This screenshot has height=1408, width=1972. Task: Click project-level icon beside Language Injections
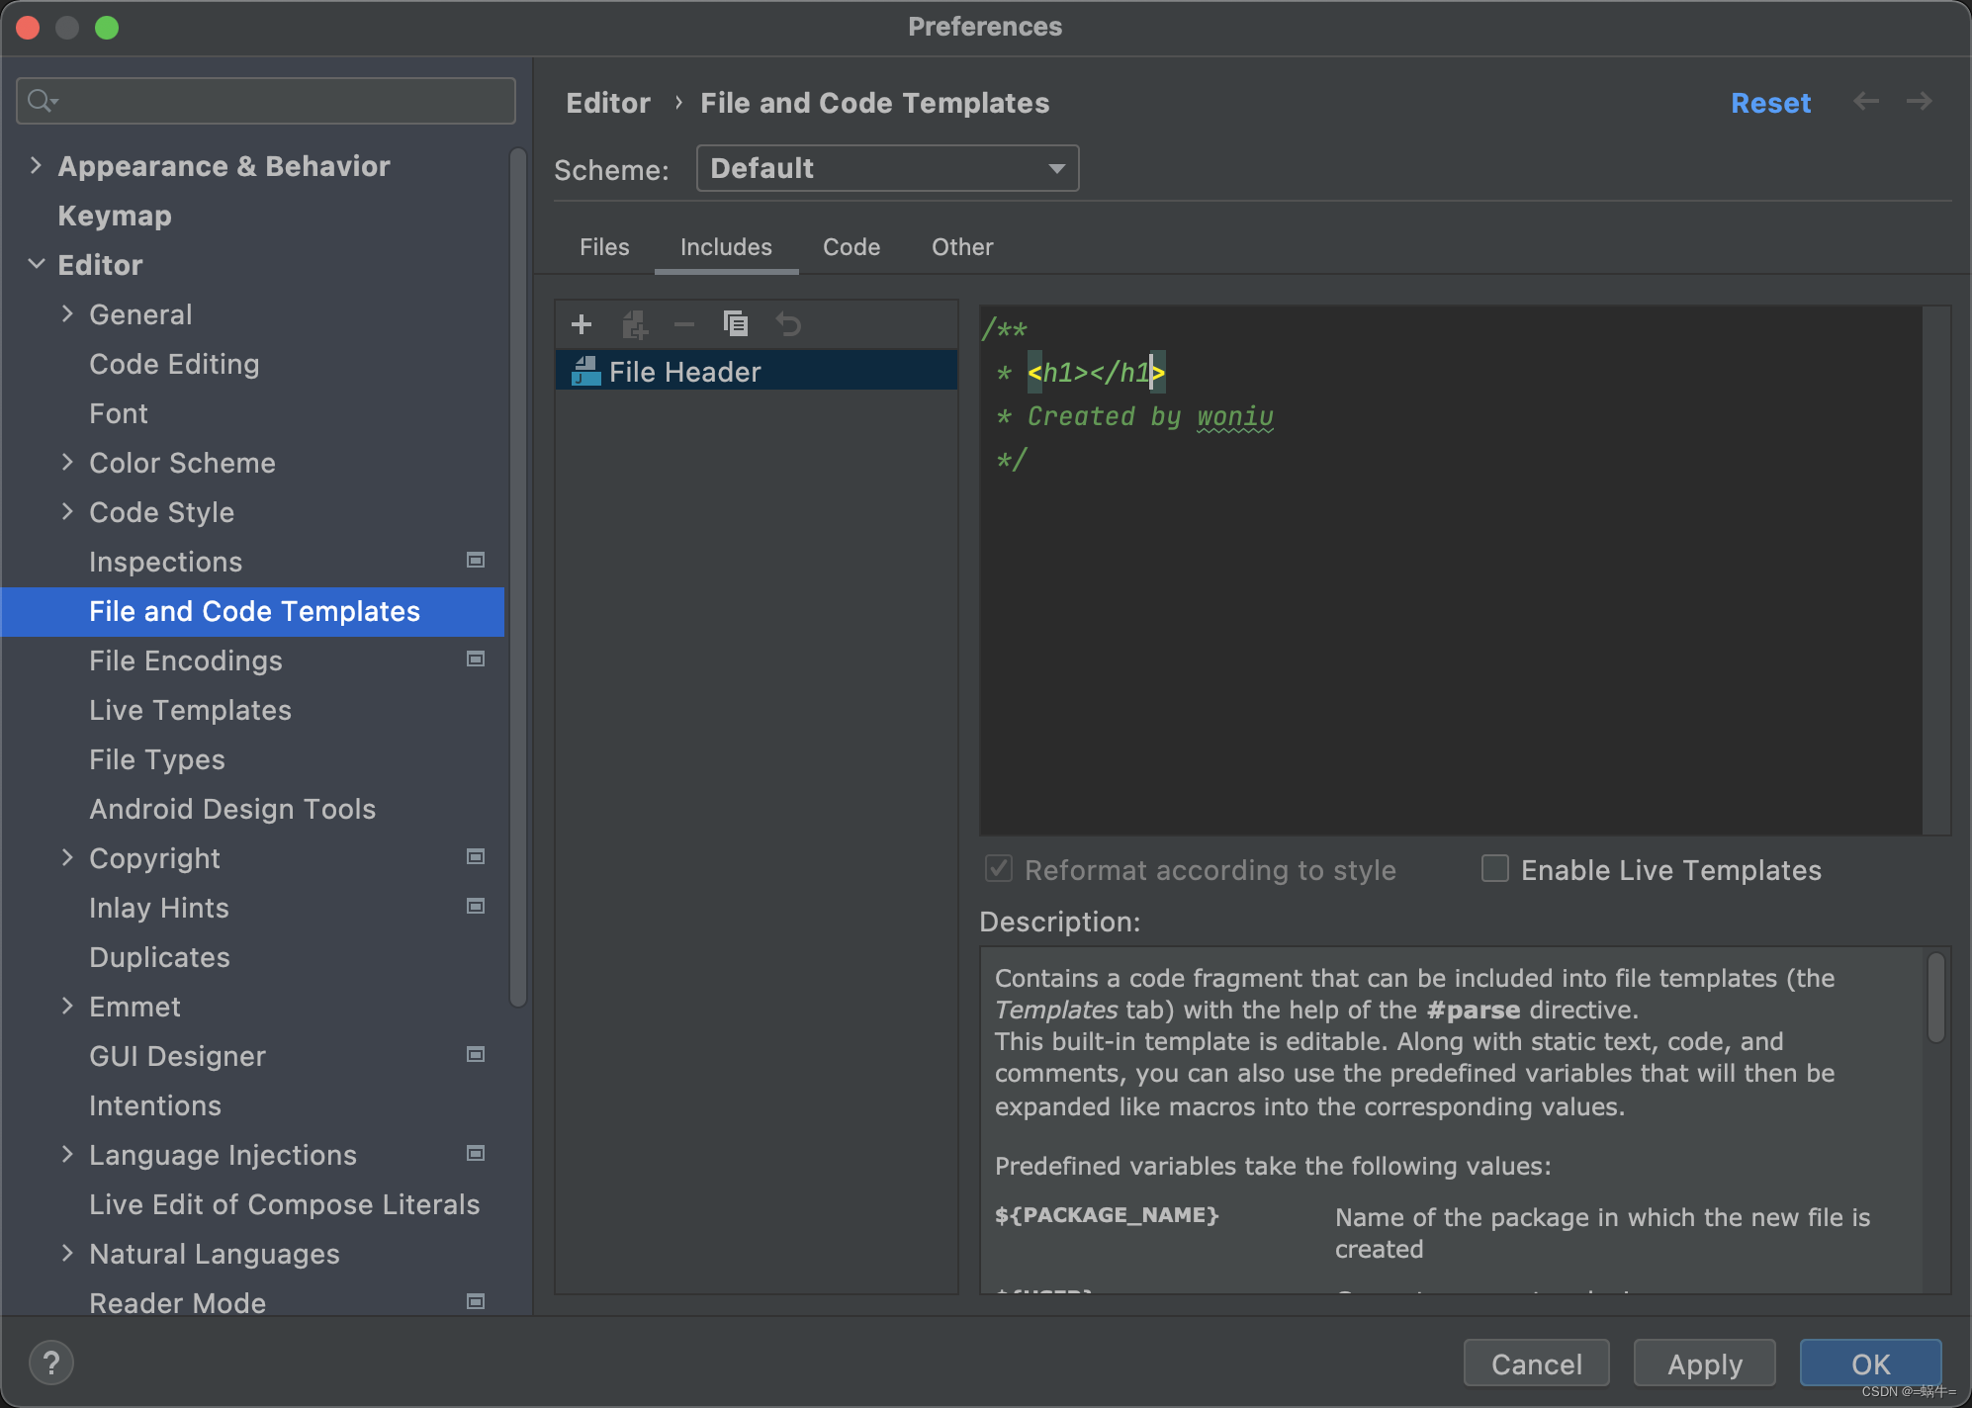[476, 1154]
